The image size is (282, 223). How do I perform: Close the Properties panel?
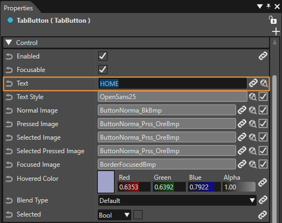click(277, 6)
